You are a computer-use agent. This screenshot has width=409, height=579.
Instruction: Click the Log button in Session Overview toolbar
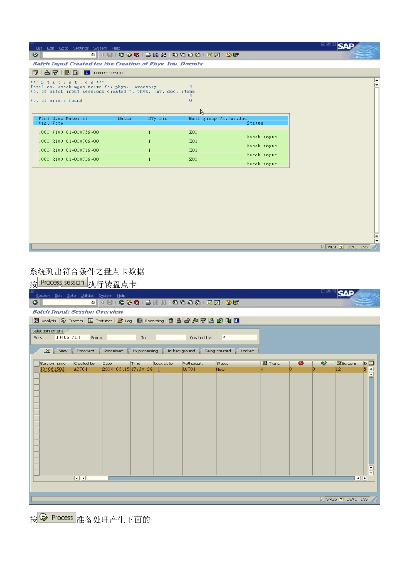[125, 321]
